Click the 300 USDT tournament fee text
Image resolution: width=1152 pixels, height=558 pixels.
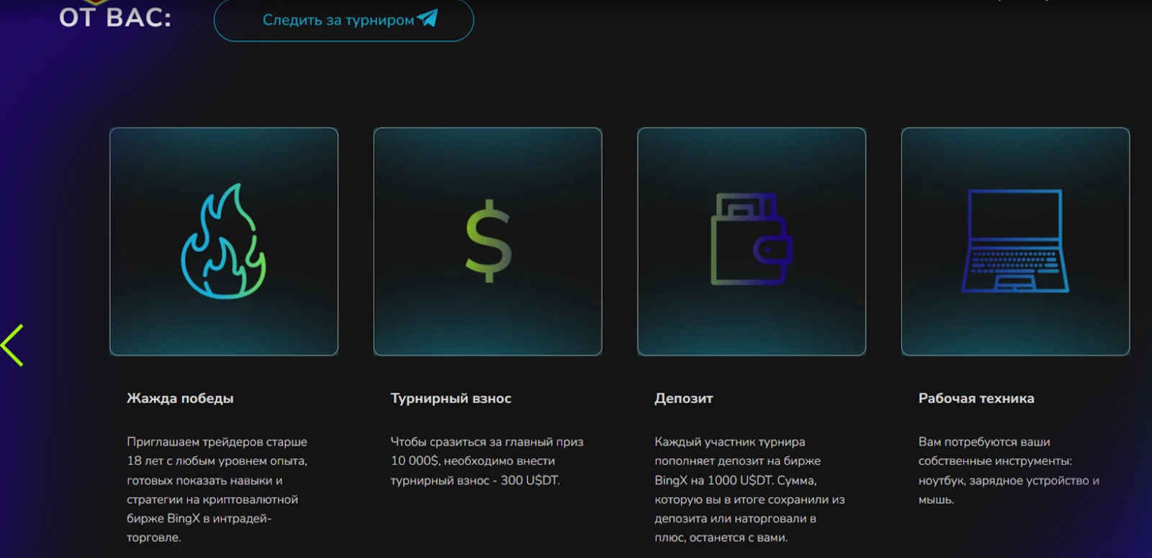487,461
